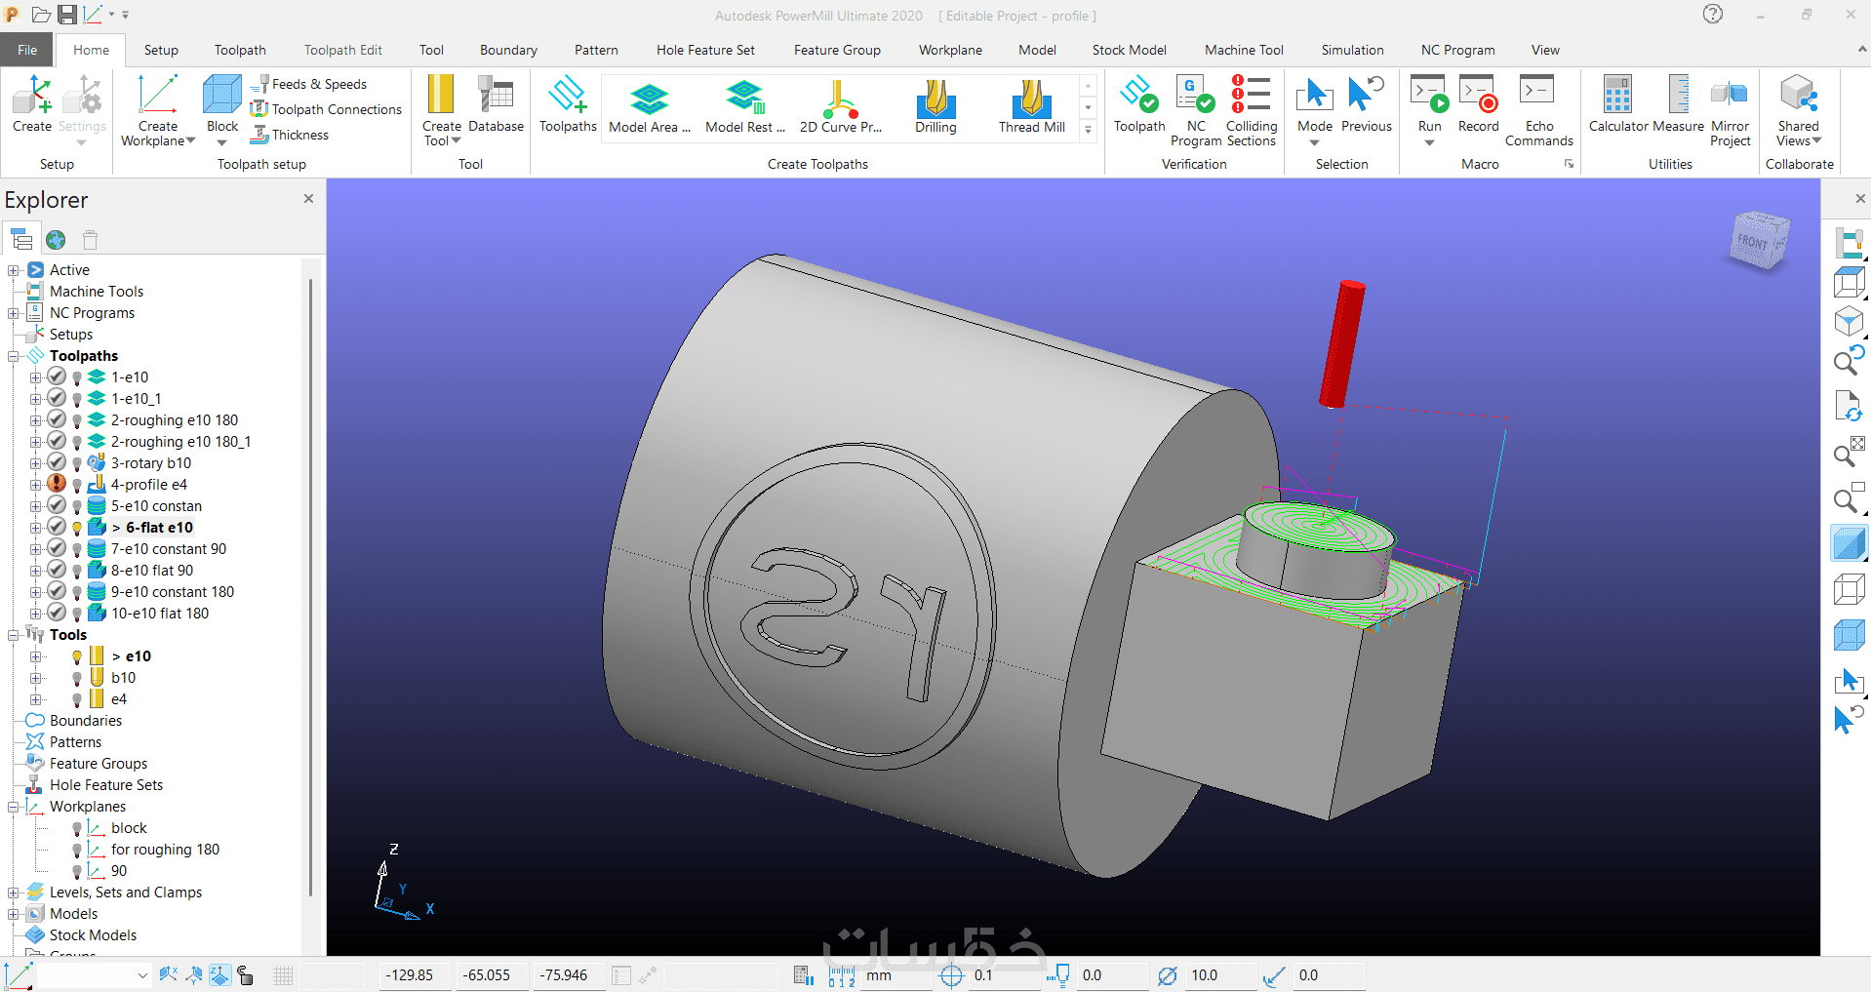Open the Stock Model ribbon tab
The height and width of the screenshot is (992, 1871).
click(1129, 50)
